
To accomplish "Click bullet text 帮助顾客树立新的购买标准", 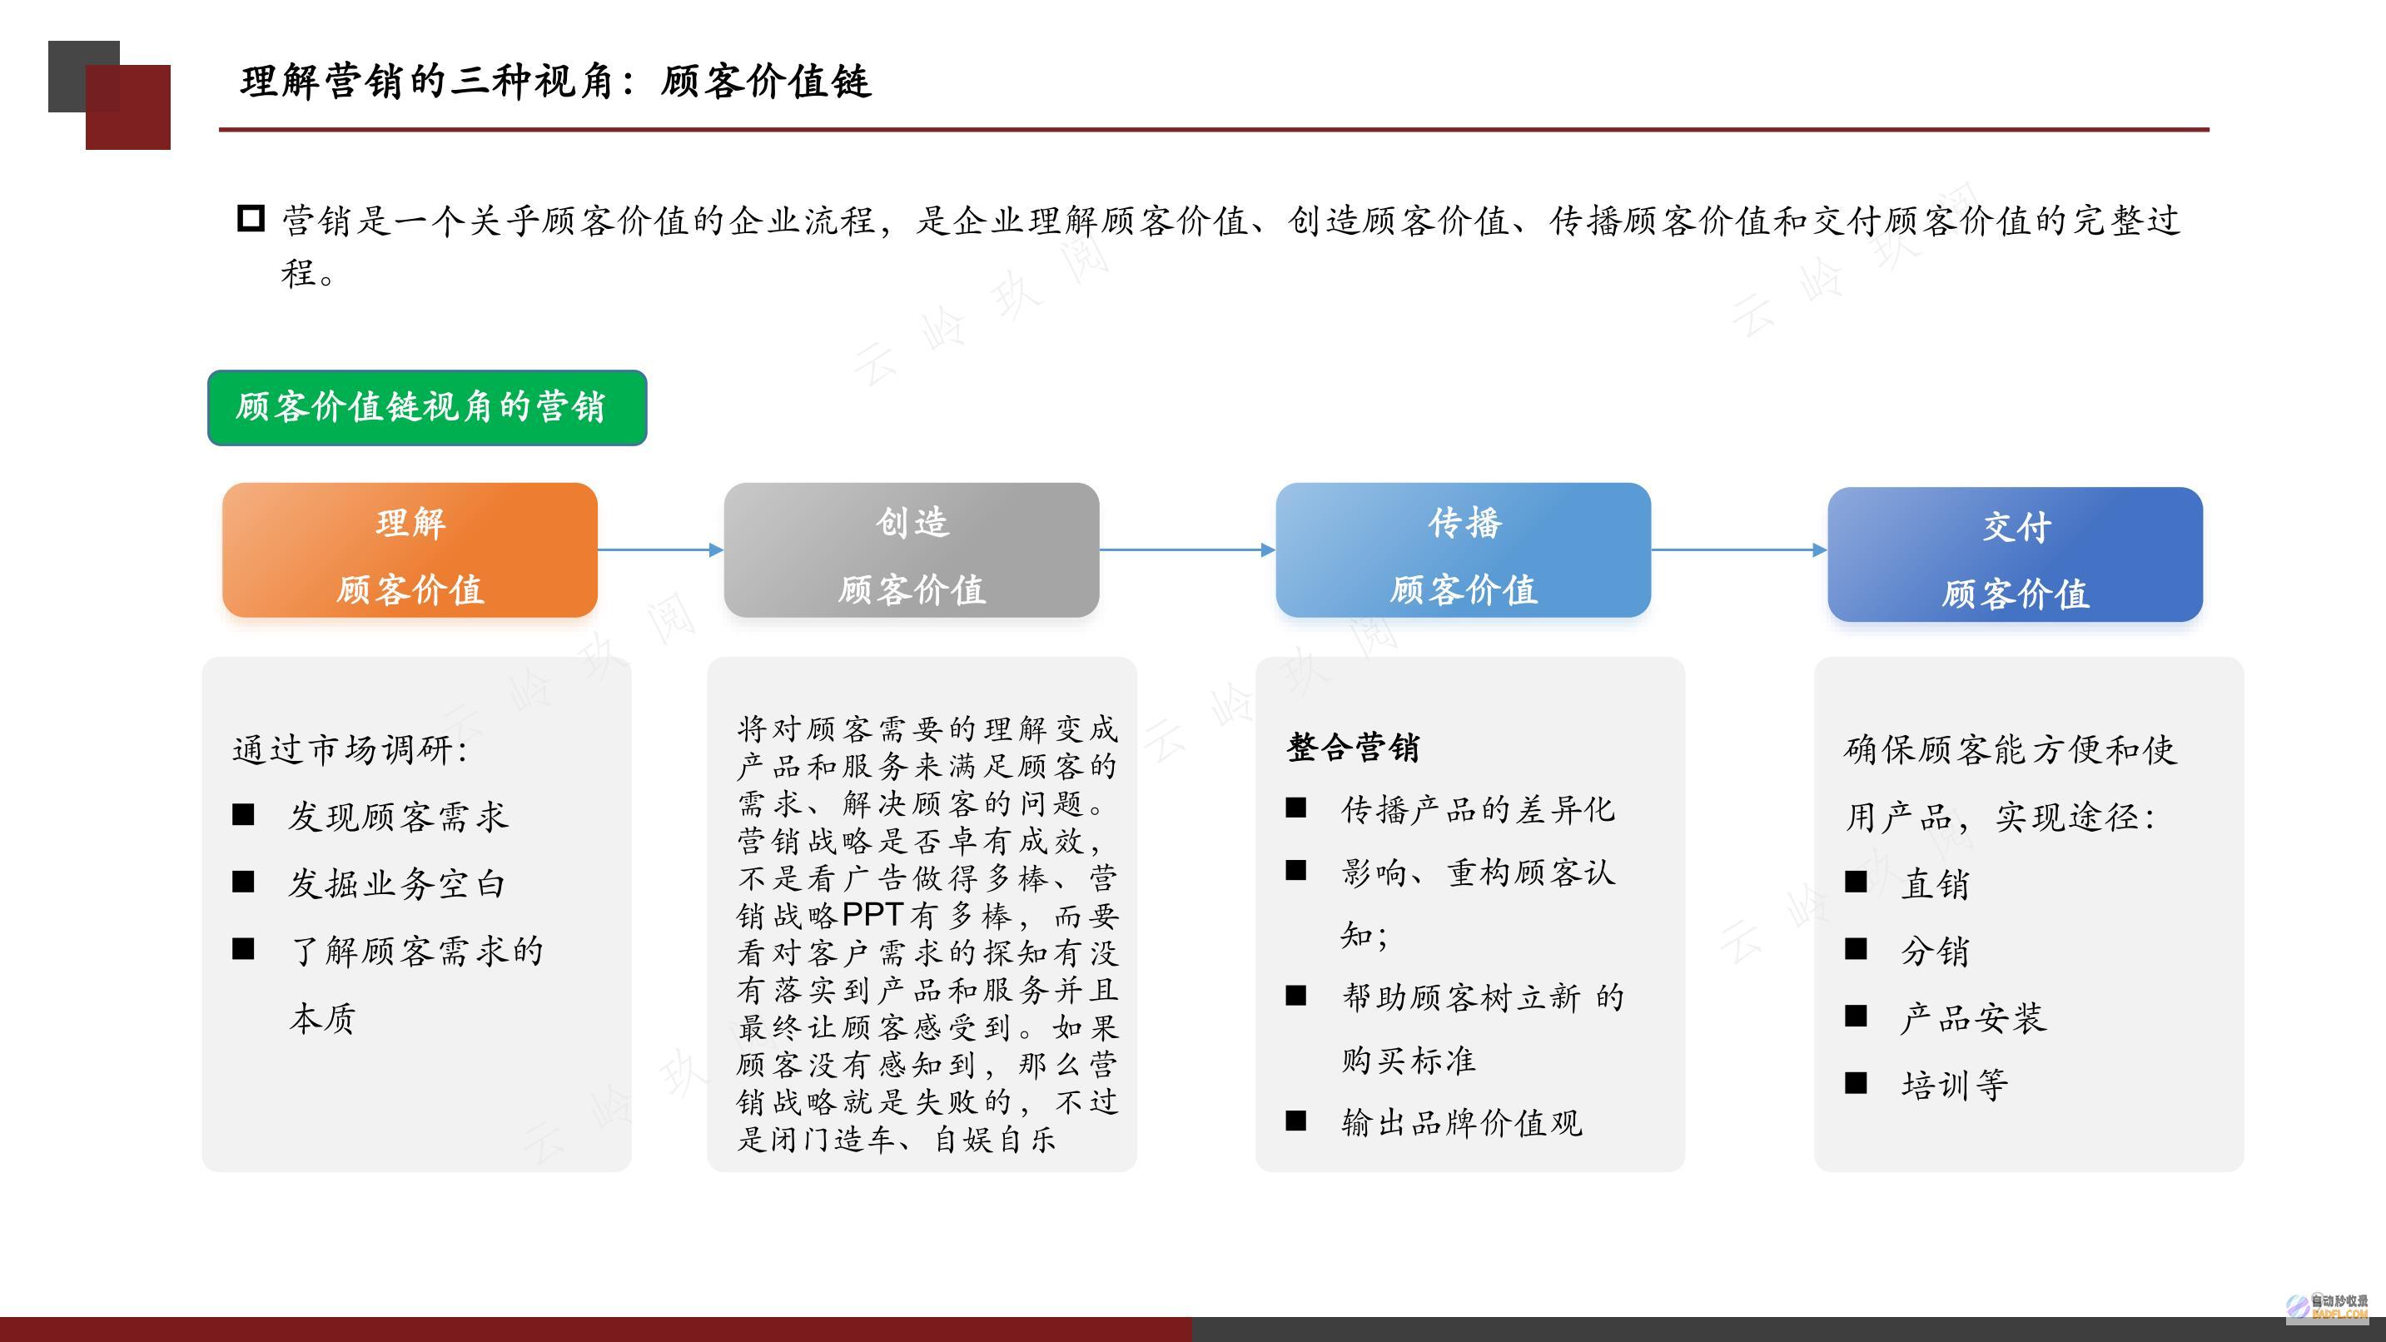I will click(x=1483, y=1028).
